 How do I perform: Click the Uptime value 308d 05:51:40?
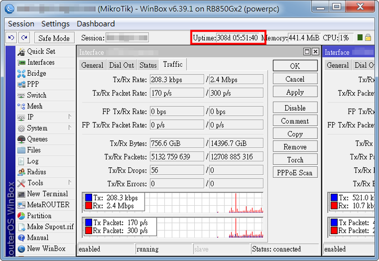tap(237, 38)
